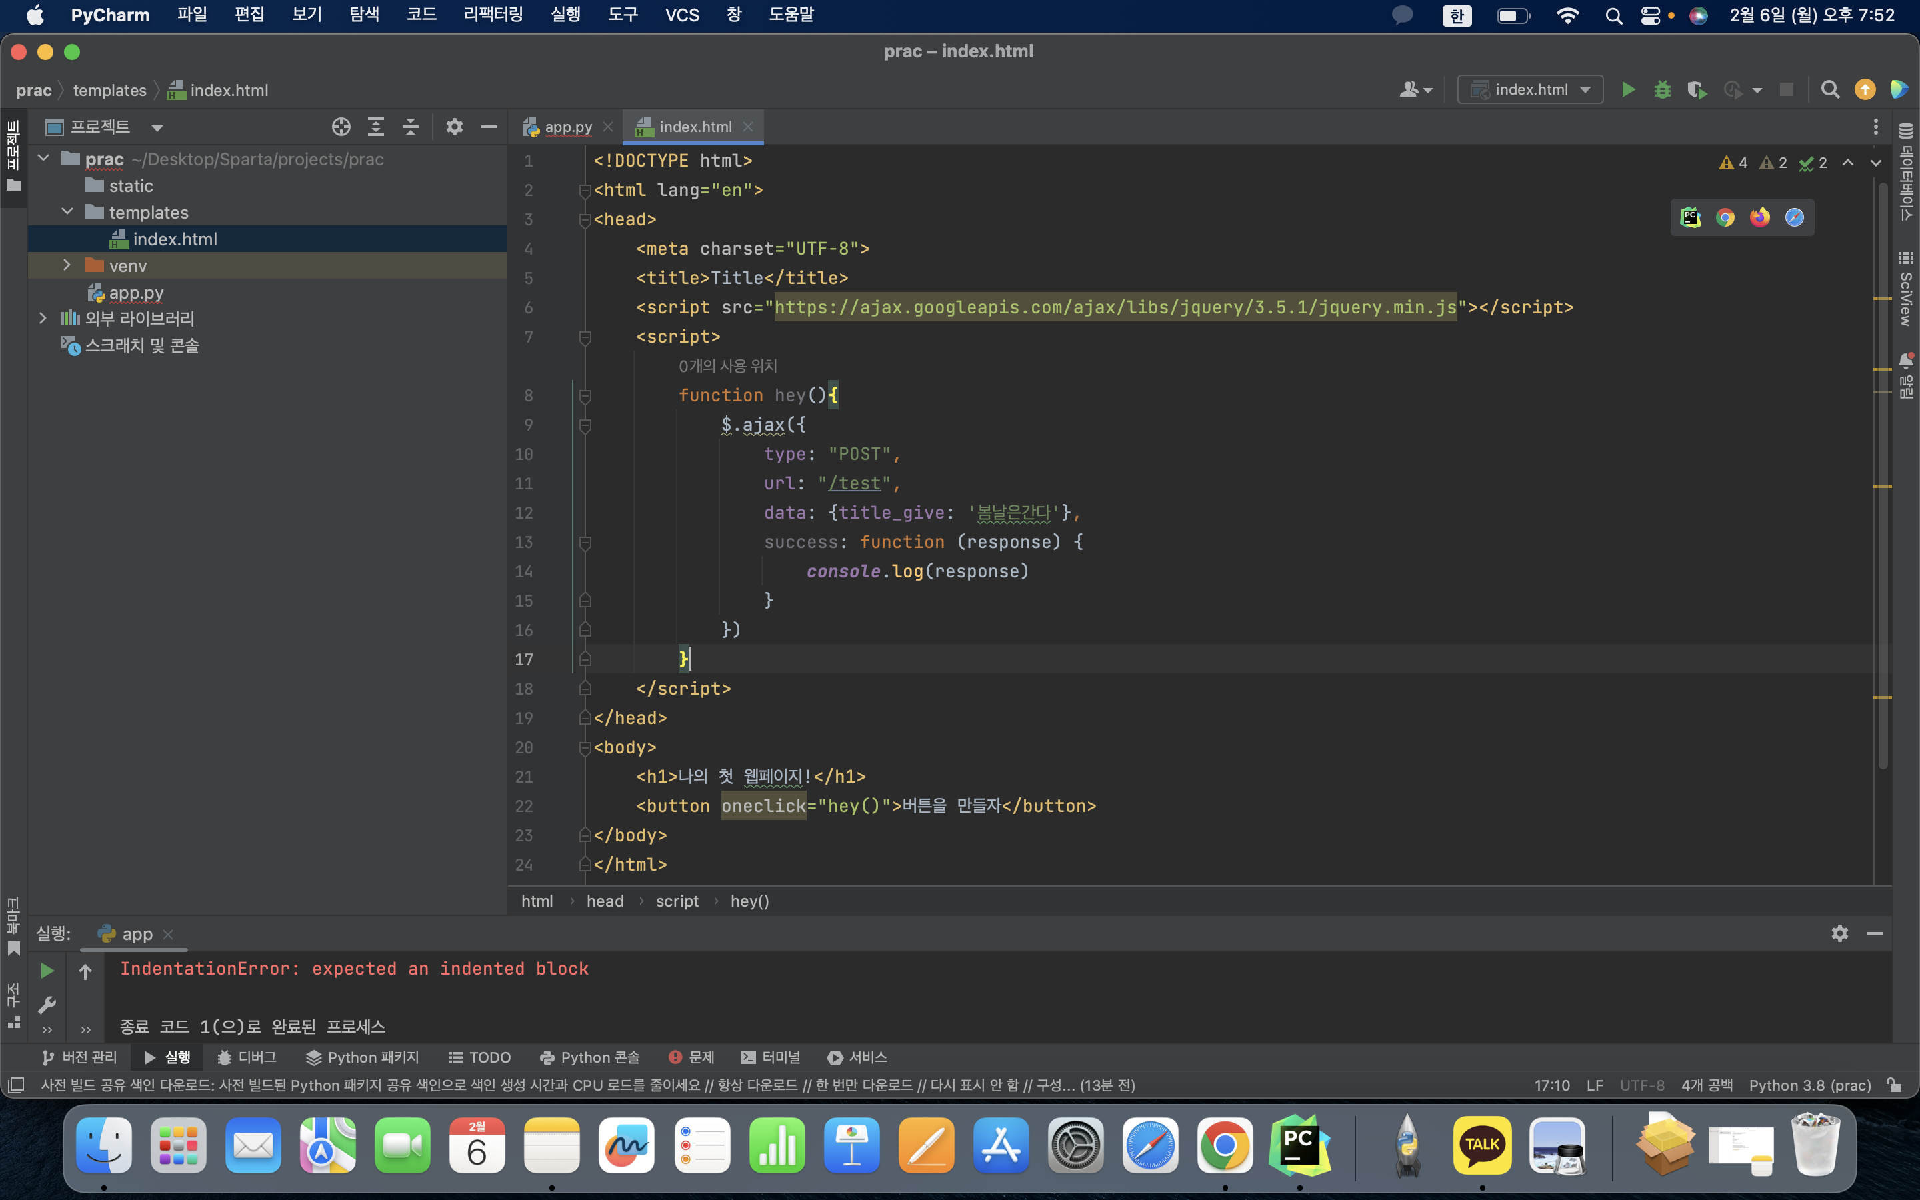Toggle the Python 패키지 tool window

click(363, 1057)
